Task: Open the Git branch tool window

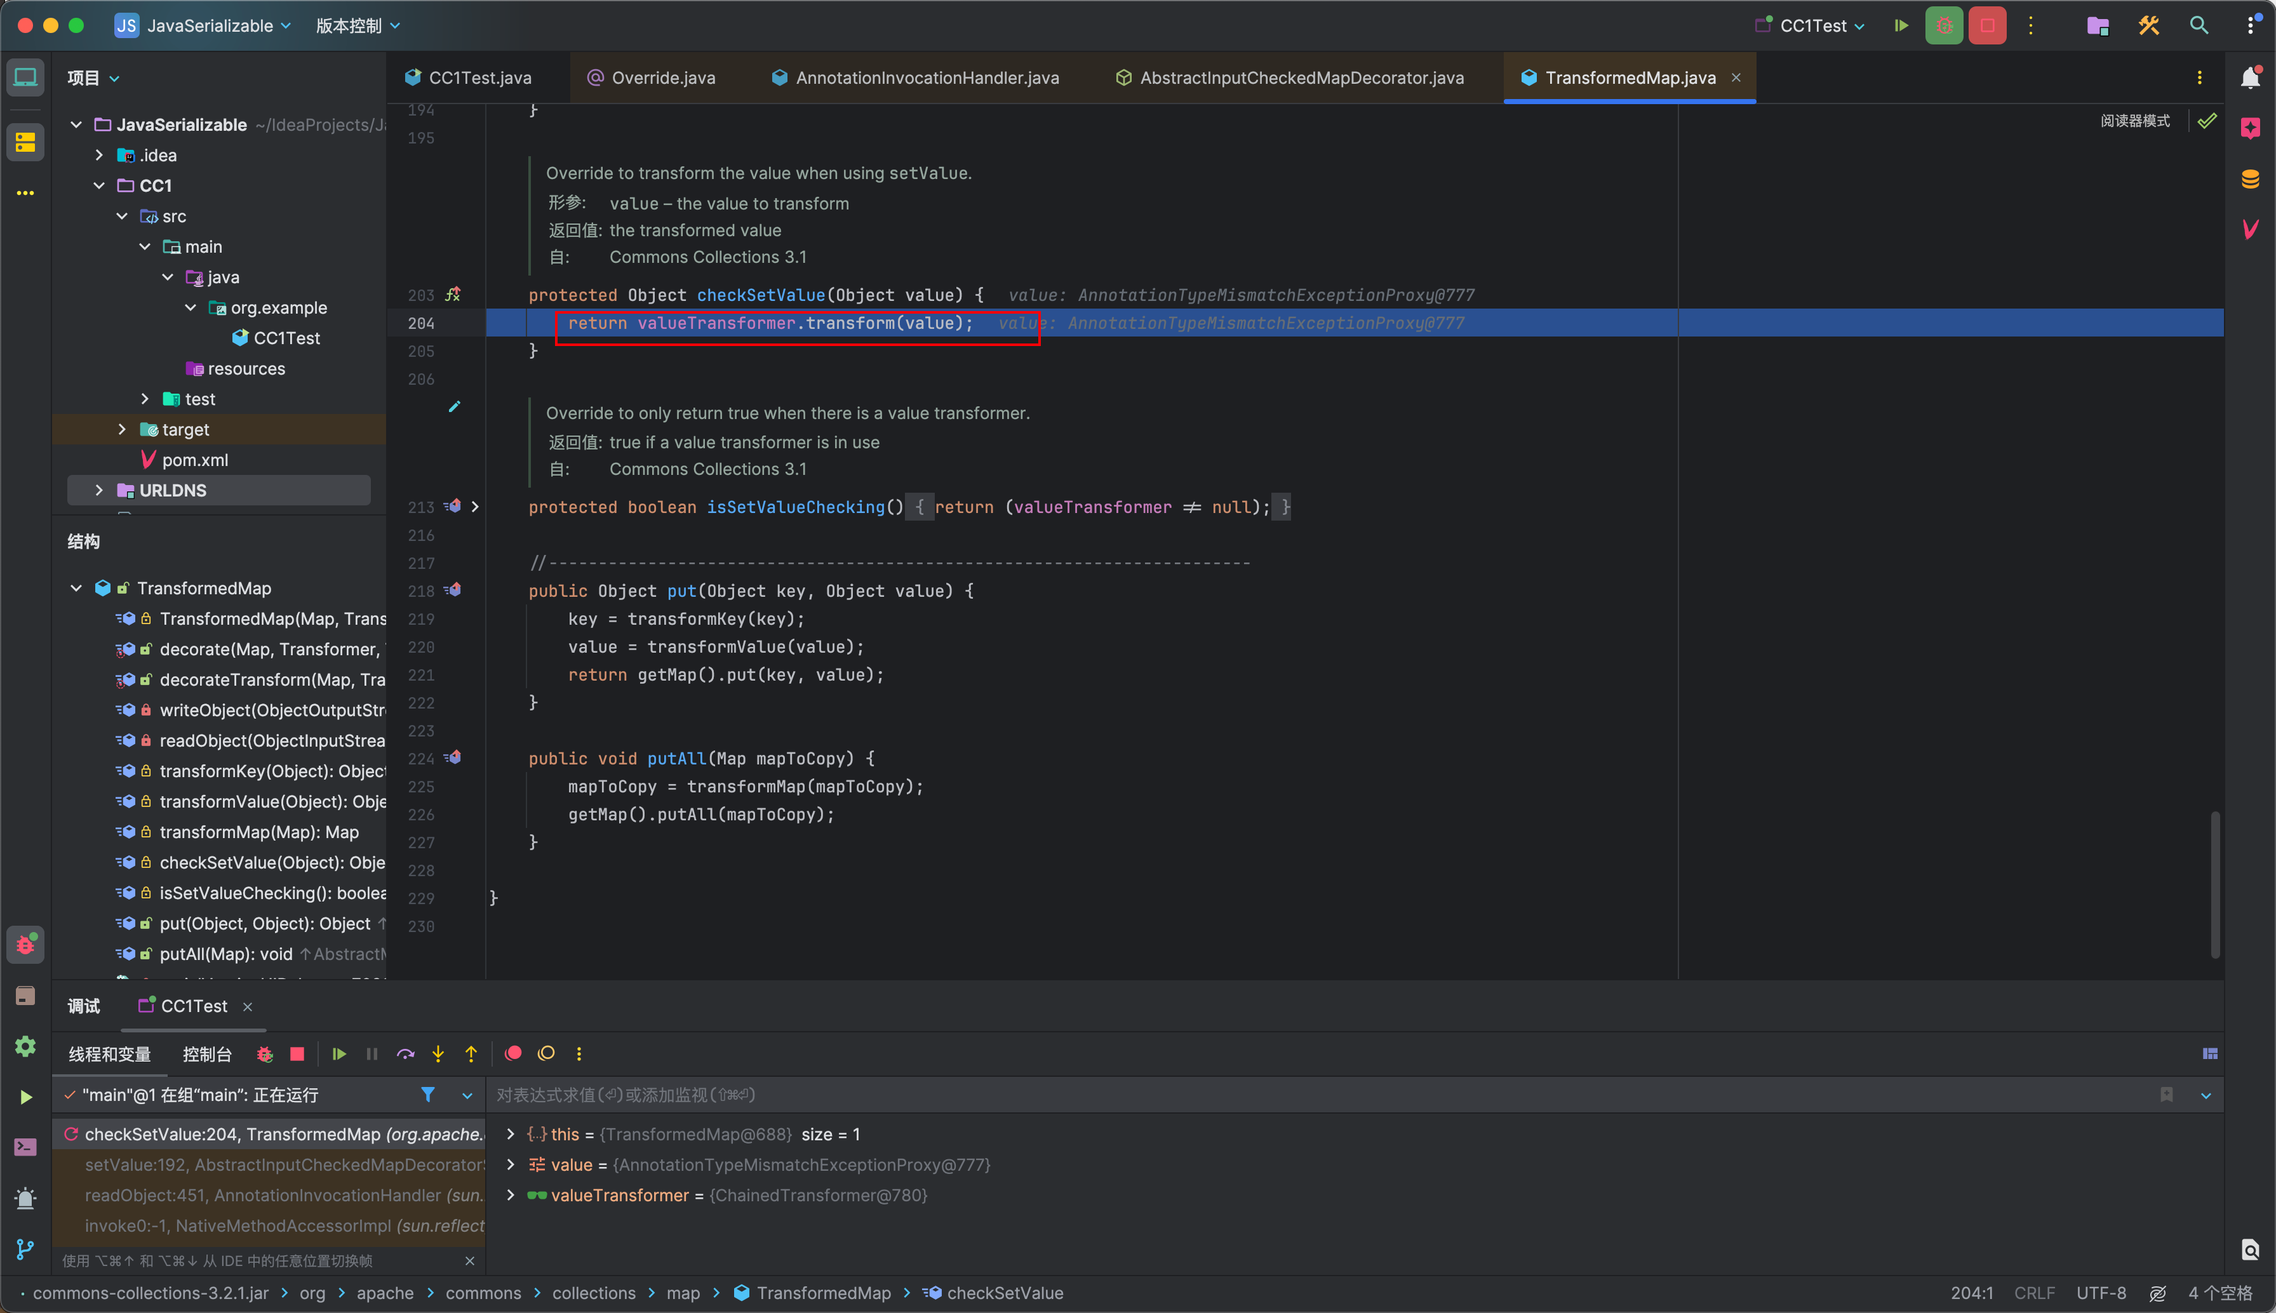Action: 25,1249
